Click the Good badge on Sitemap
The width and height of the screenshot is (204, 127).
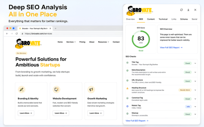[187, 114]
